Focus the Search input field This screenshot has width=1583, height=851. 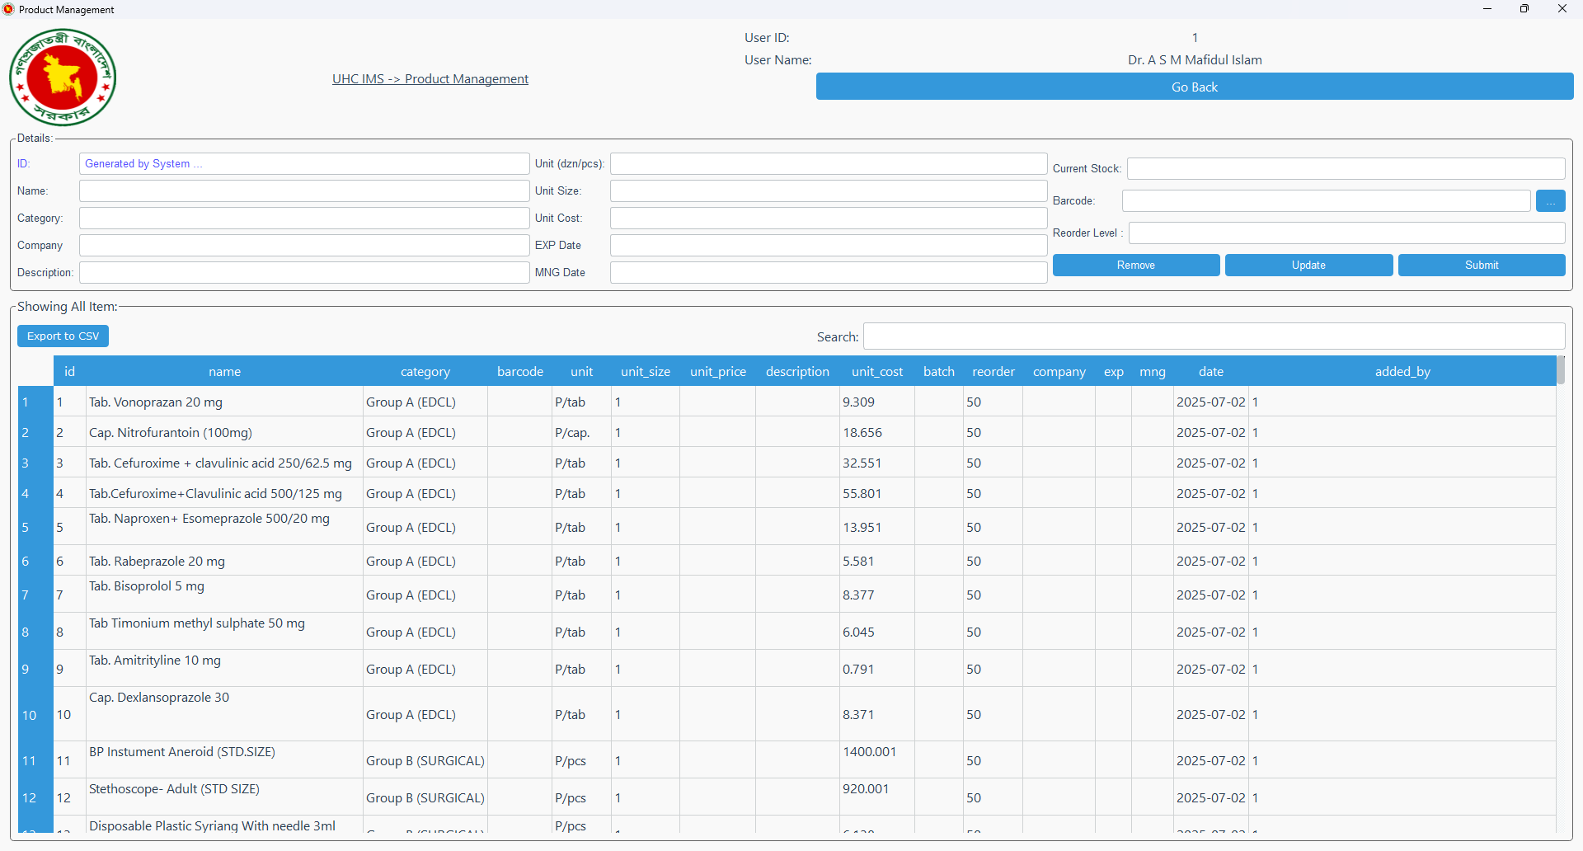[1214, 336]
